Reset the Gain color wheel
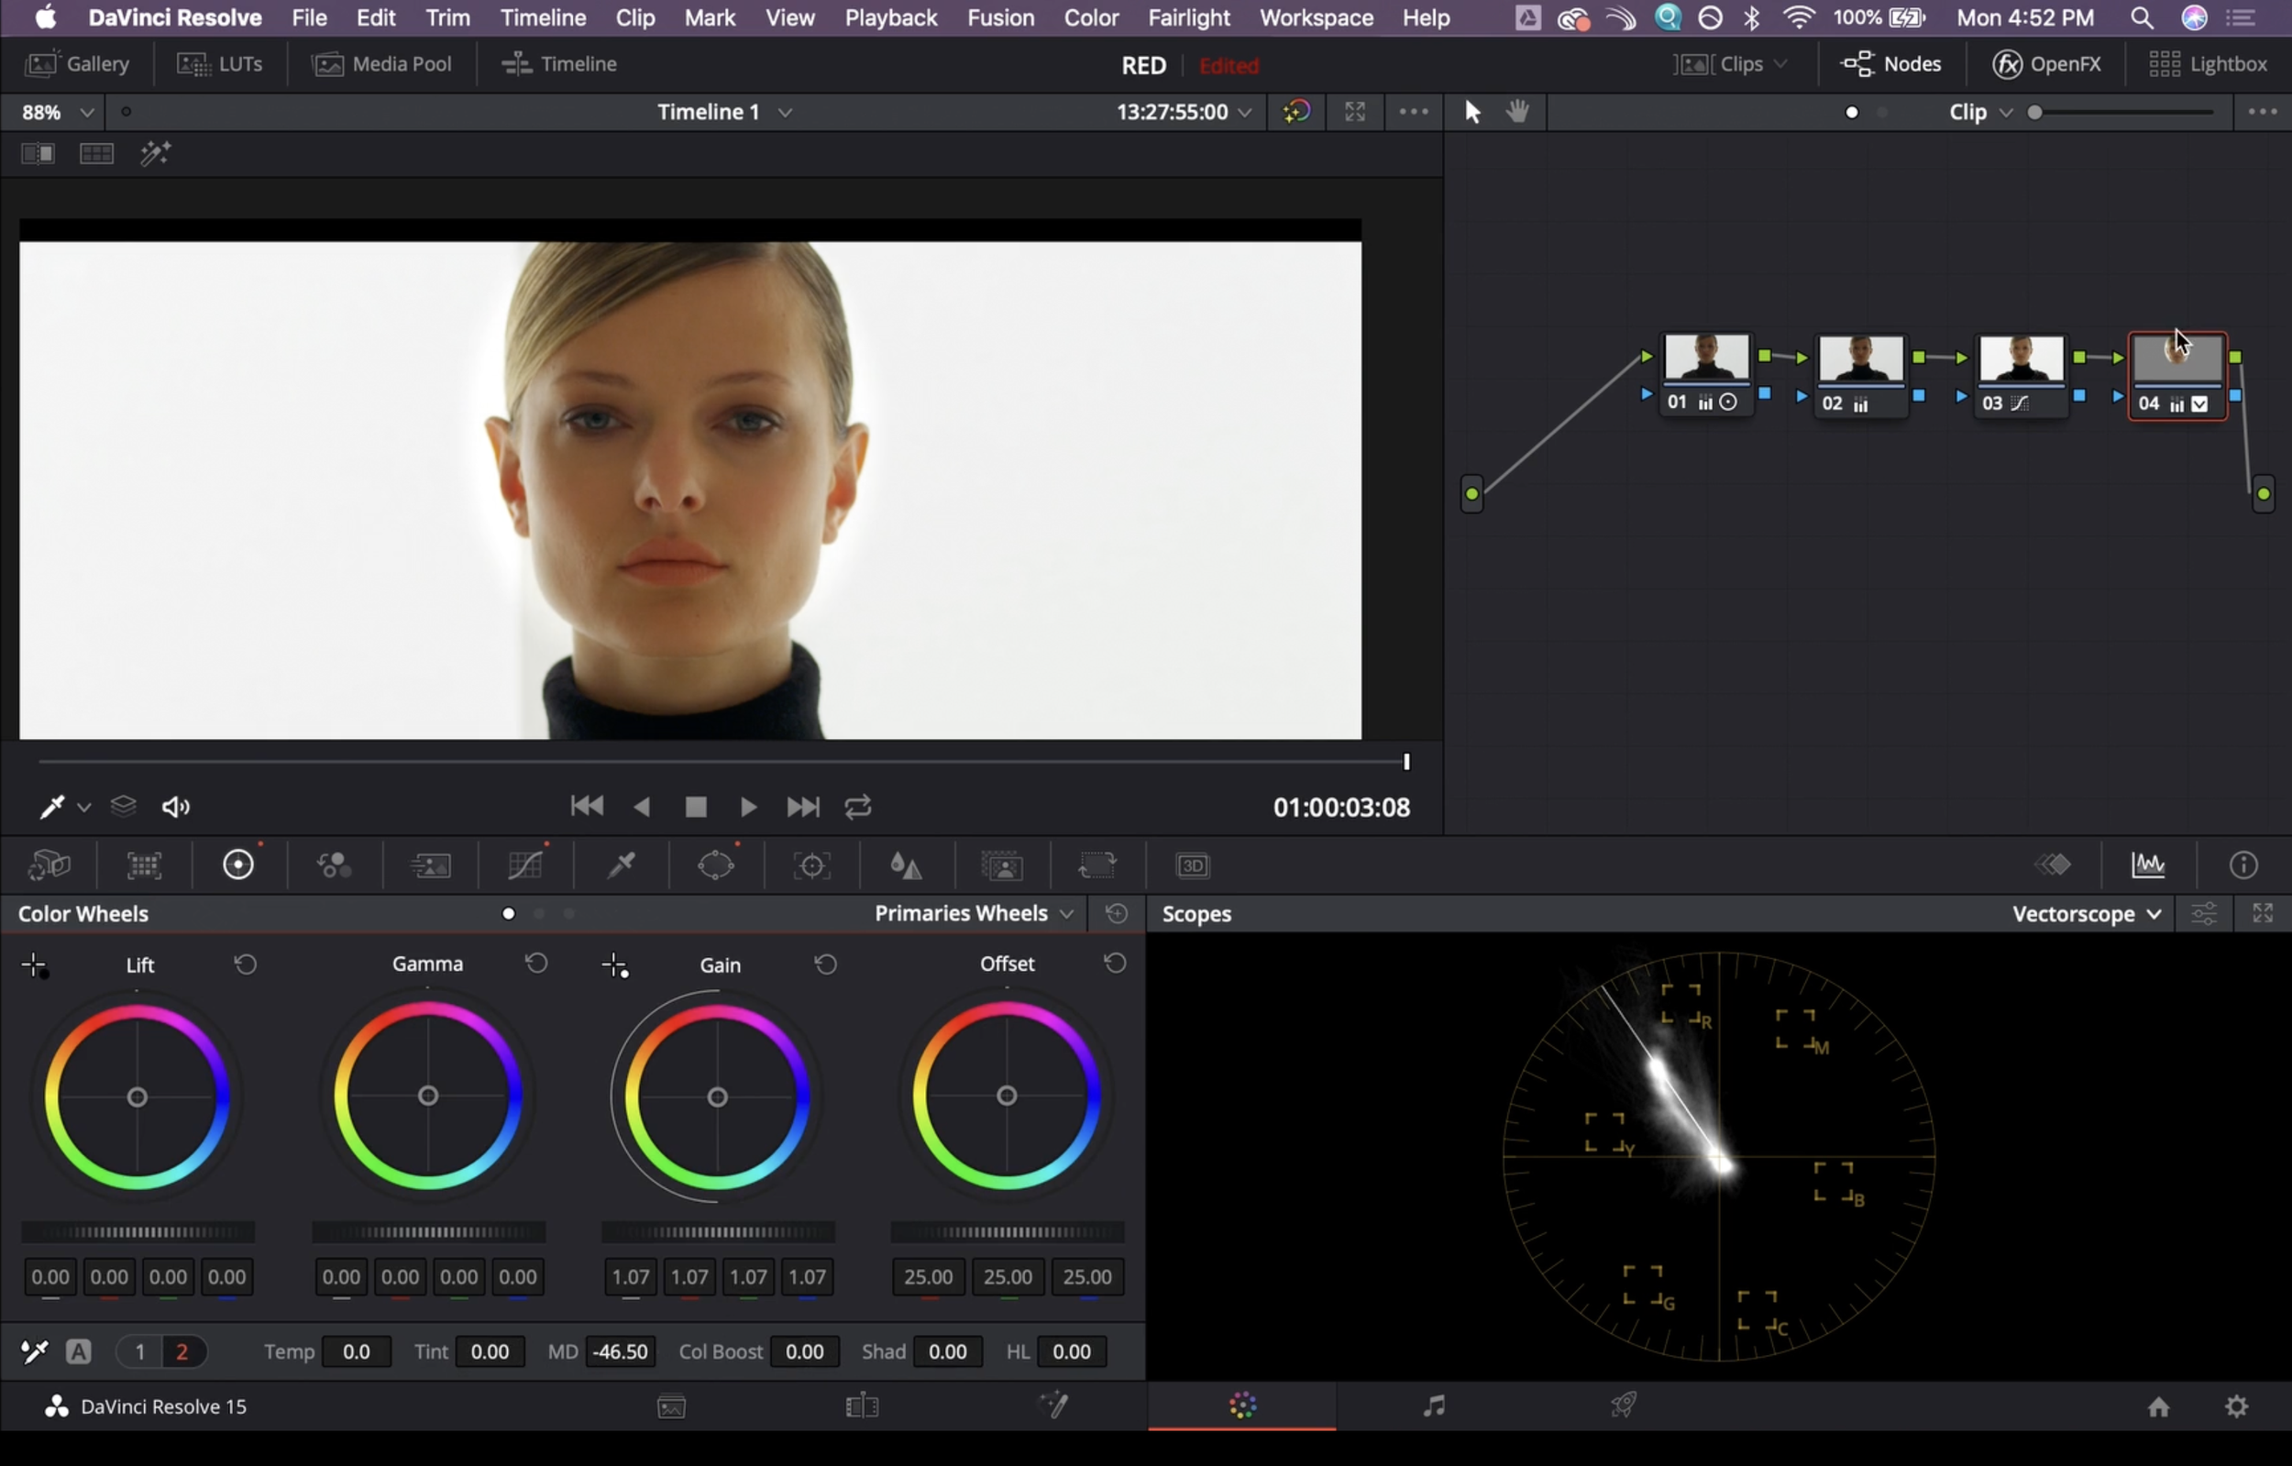 (x=825, y=964)
